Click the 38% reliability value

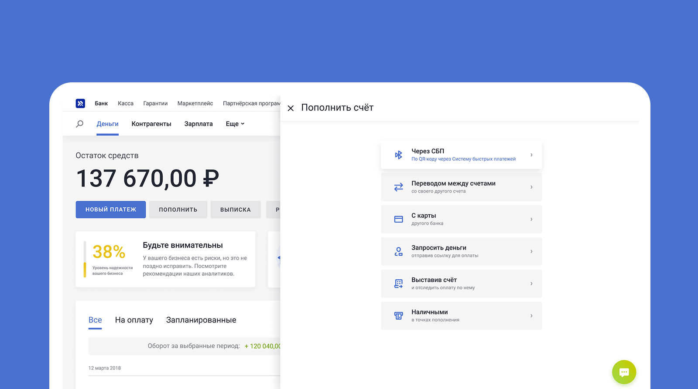coord(109,252)
